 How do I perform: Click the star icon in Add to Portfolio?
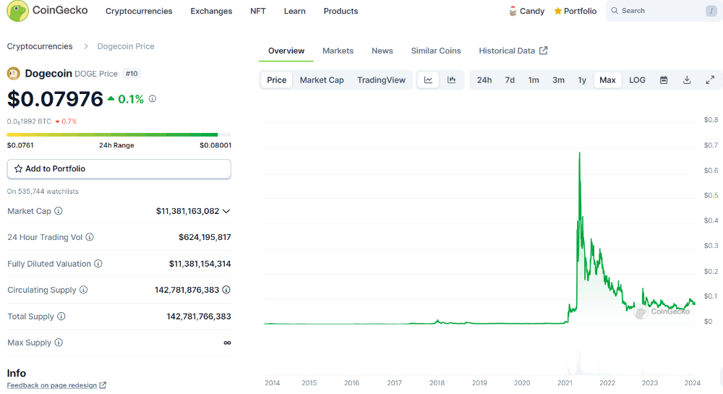point(19,168)
